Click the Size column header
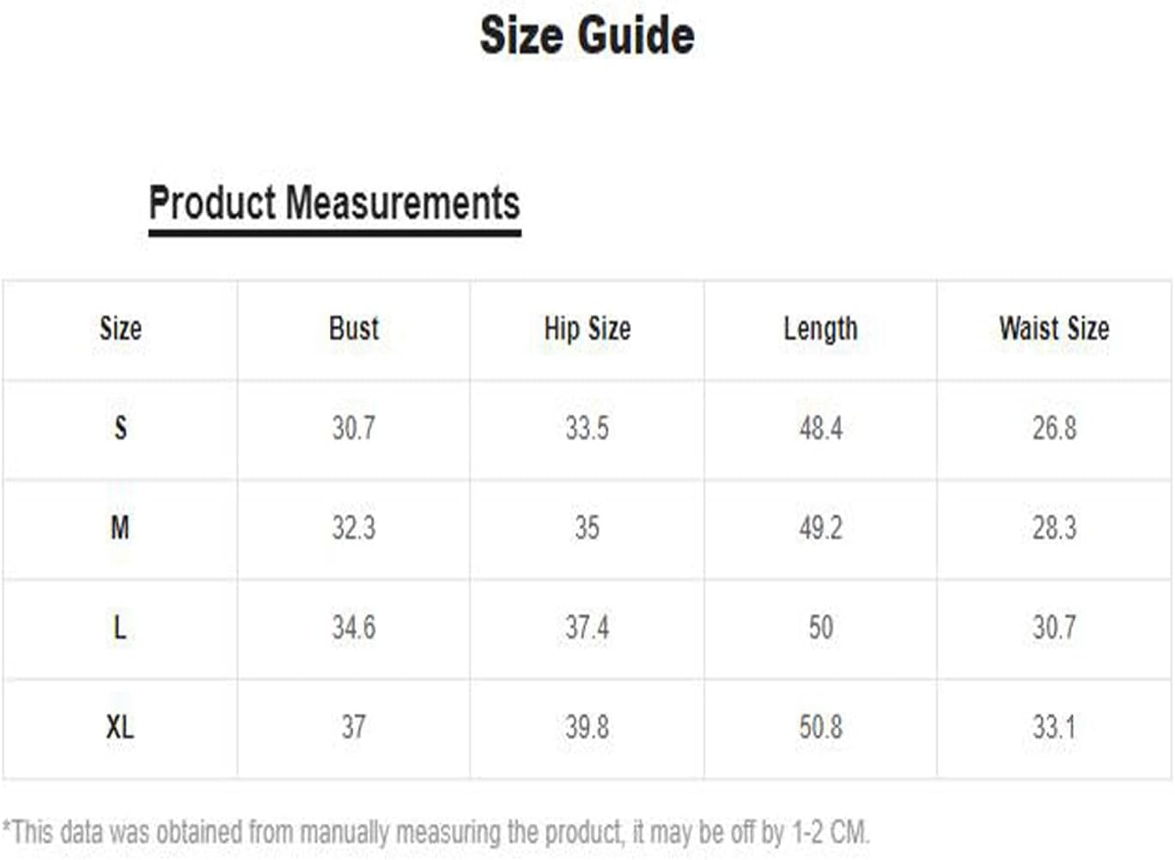Viewport: 1175px width, 860px height. (120, 329)
